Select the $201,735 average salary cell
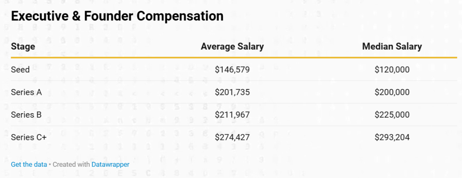This screenshot has width=462, height=178. (232, 92)
